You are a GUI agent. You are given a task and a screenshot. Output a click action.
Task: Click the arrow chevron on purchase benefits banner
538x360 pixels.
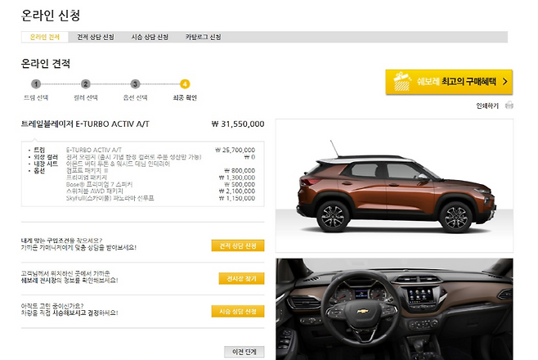point(504,82)
